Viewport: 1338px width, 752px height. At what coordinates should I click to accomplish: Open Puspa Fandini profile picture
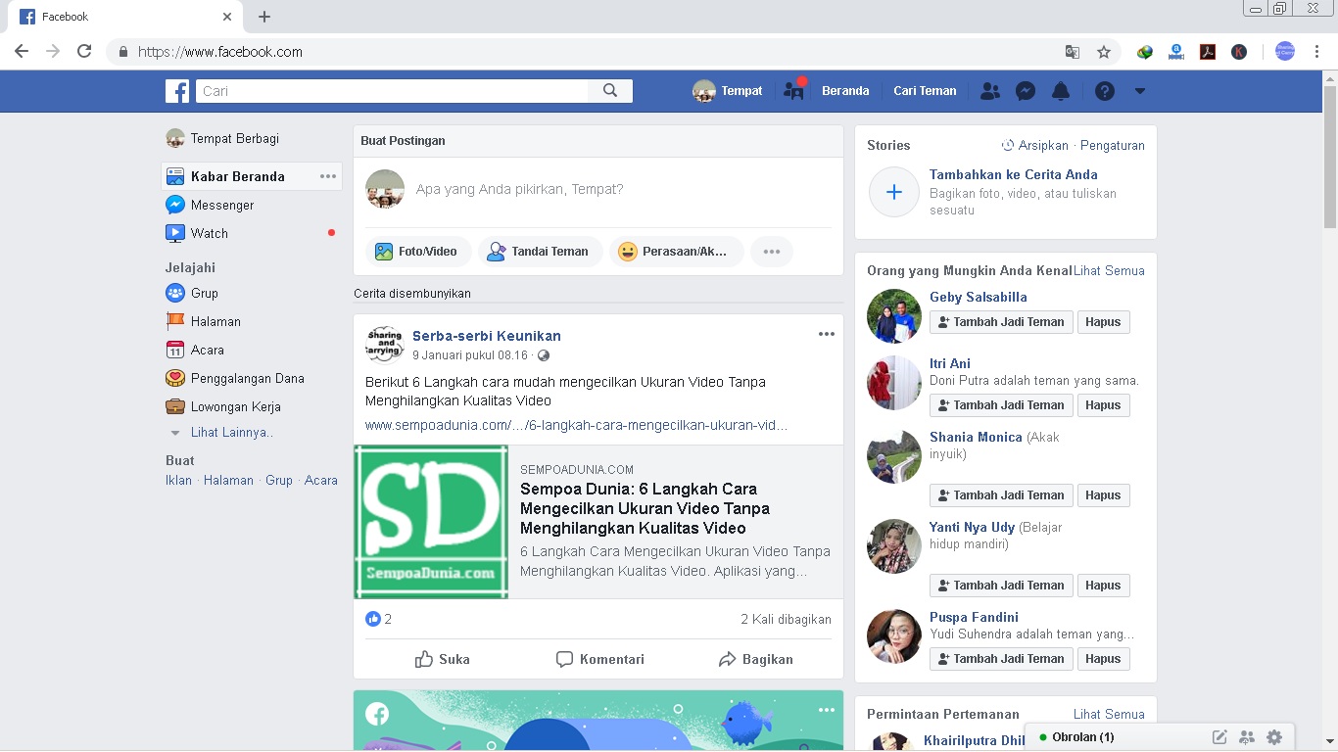coord(894,636)
